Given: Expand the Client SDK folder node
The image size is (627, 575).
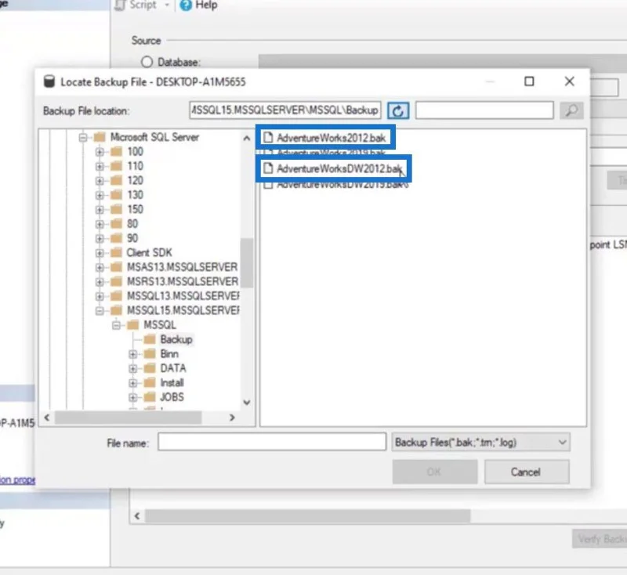Looking at the screenshot, I should [100, 253].
